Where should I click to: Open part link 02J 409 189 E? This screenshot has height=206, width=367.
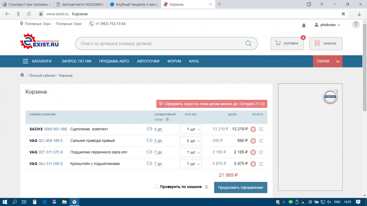click(51, 141)
